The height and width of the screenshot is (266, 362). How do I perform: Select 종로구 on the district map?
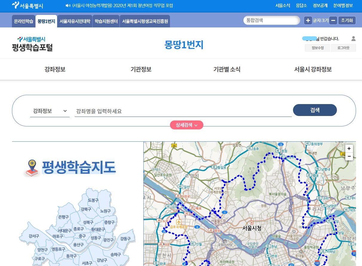click(x=79, y=229)
